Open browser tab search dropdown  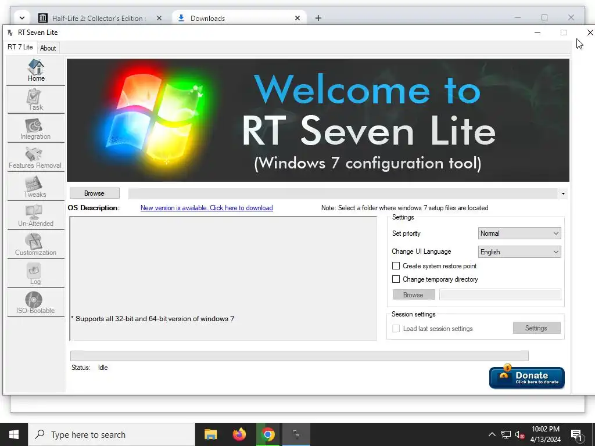pos(22,18)
